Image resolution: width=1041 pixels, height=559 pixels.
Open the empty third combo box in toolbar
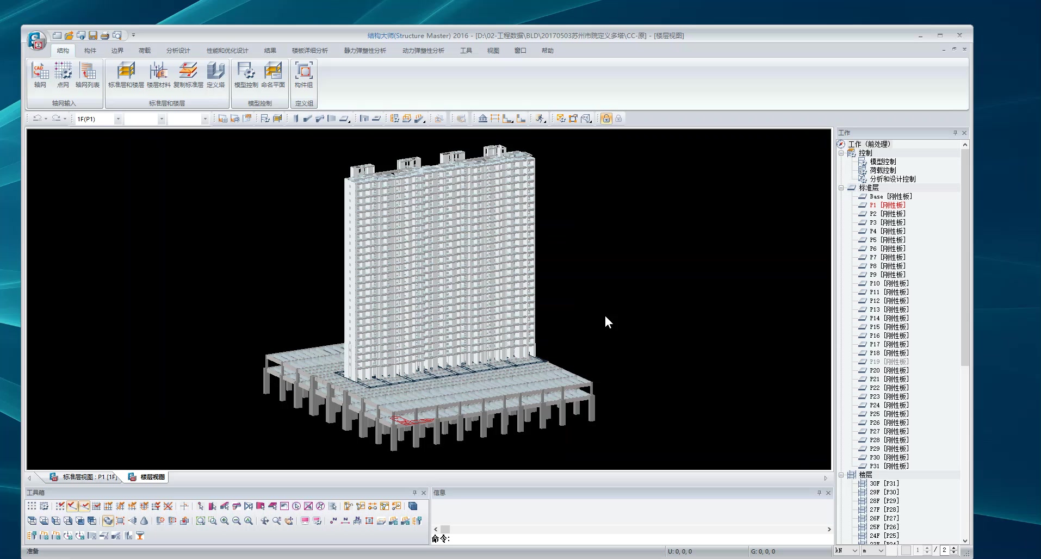205,119
